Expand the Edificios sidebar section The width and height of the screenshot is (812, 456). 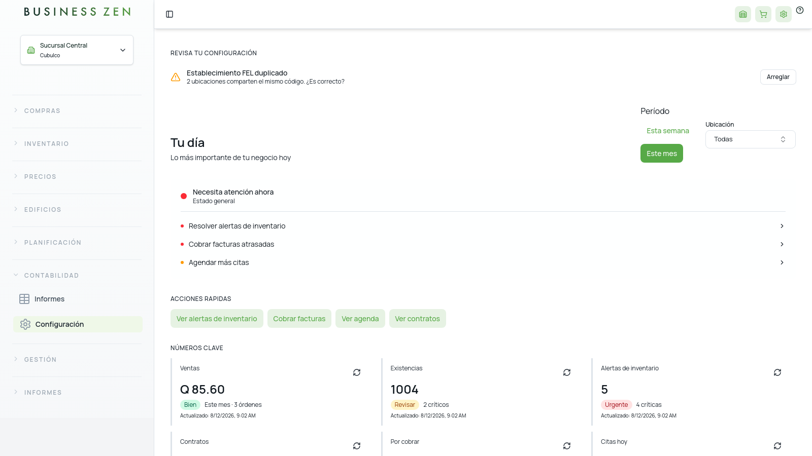click(77, 210)
